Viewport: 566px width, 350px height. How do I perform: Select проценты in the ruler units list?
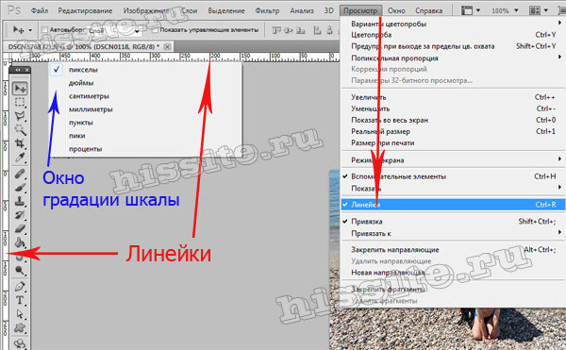click(x=145, y=149)
